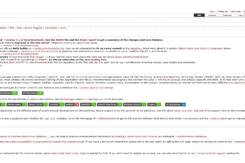The width and height of the screenshot is (245, 163).
Task: Open the FAQ navigation link
Action: point(12,28)
